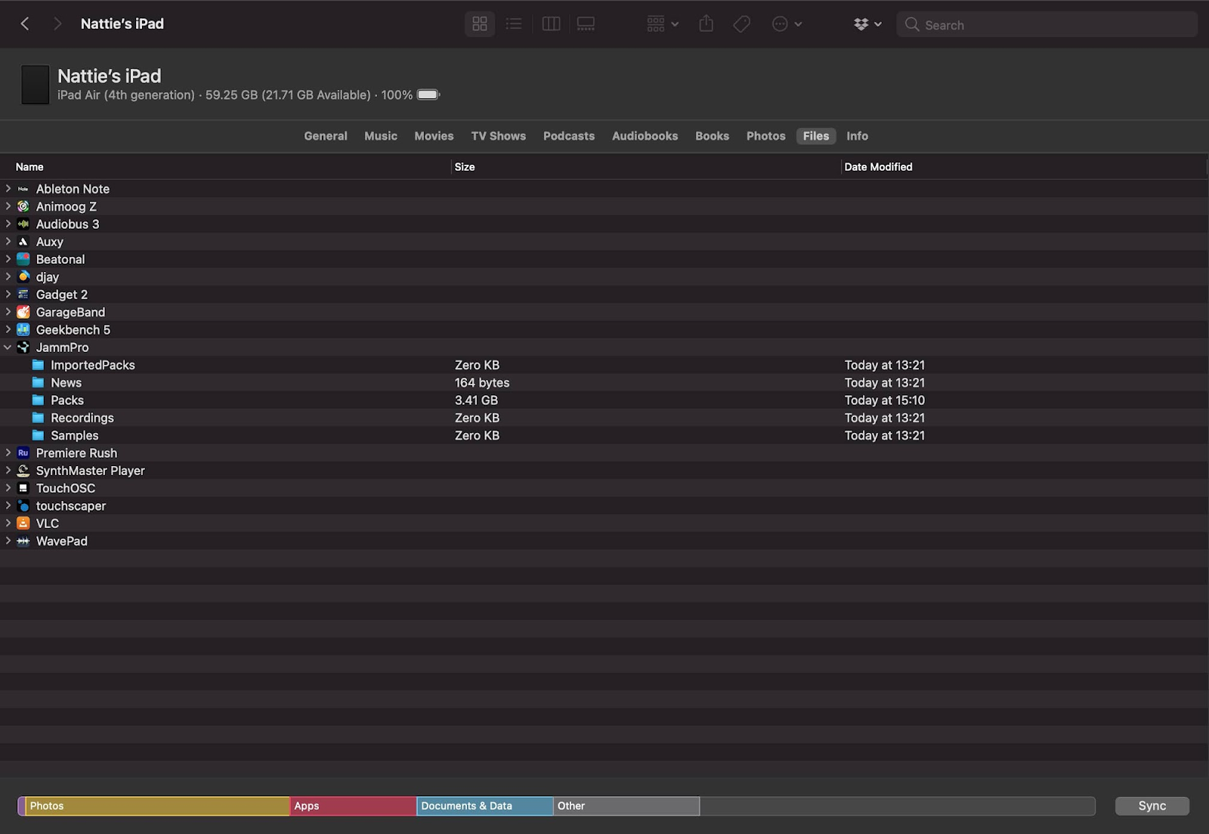Screen dimensions: 1209x834
Task: Expand the Beatonal app row
Action: pos(8,259)
